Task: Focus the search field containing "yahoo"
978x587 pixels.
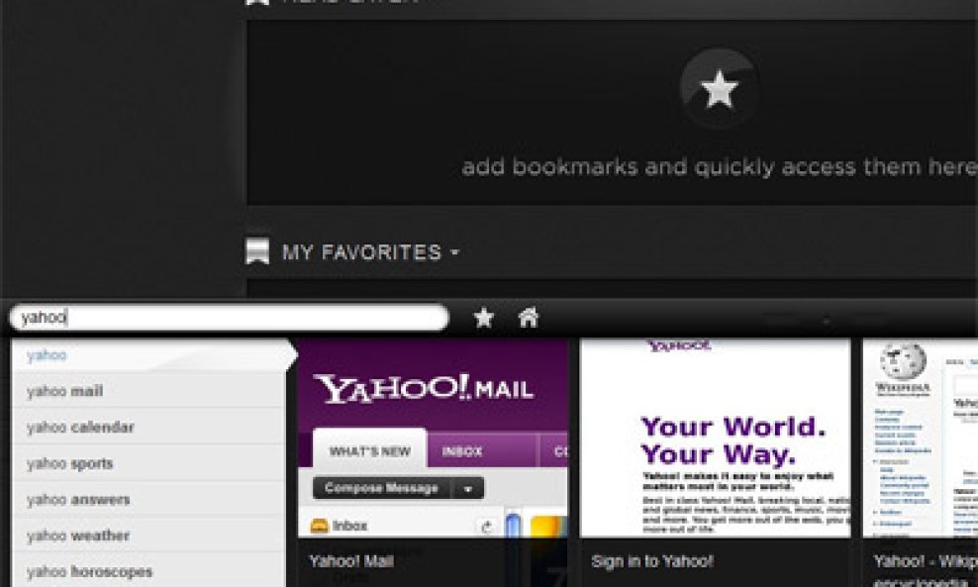Action: [x=229, y=318]
